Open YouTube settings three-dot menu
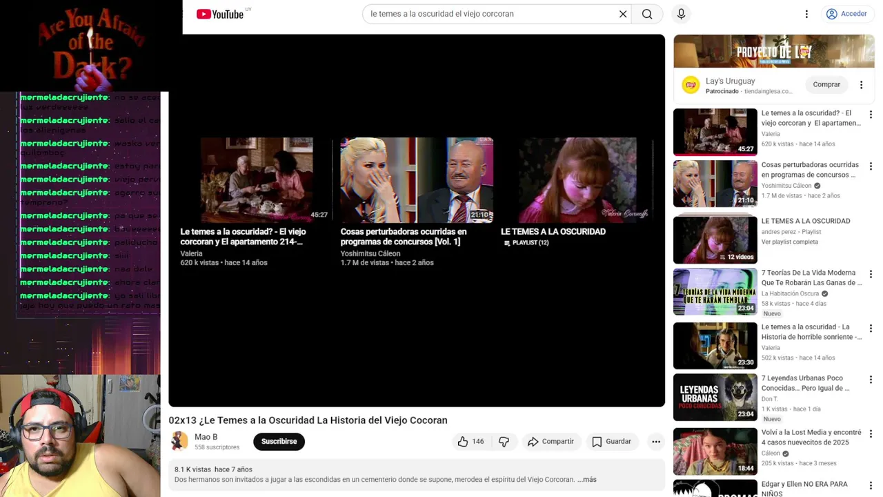This screenshot has width=883, height=497. coord(806,14)
